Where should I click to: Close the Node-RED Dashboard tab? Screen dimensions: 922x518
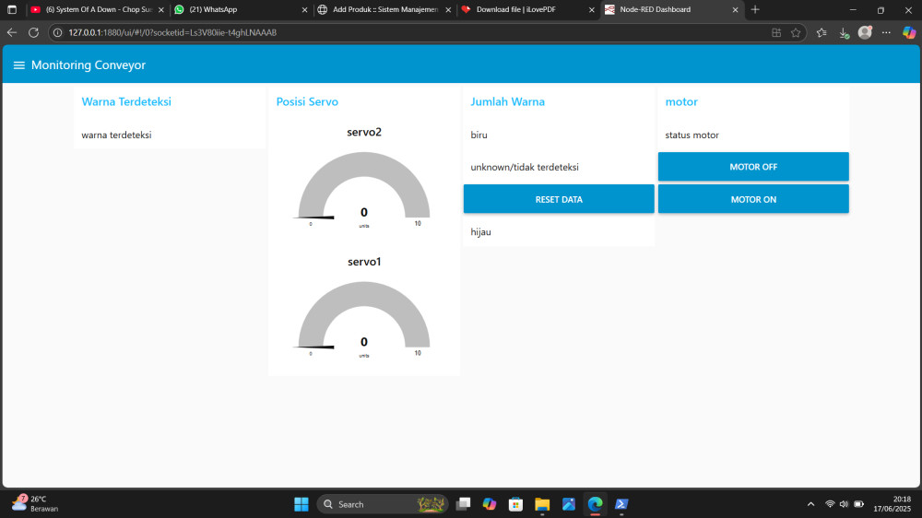735,10
